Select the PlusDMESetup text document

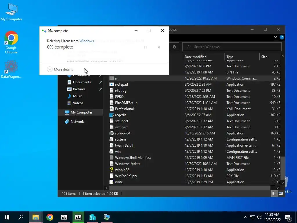point(194,102)
